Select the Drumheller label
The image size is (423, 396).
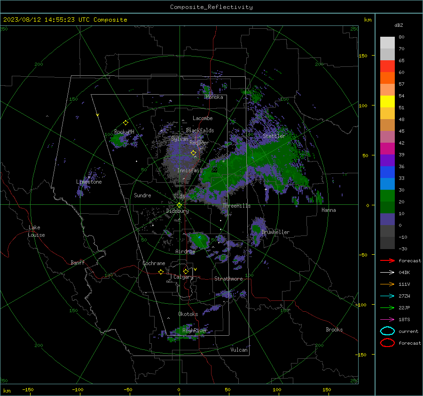tap(275, 232)
